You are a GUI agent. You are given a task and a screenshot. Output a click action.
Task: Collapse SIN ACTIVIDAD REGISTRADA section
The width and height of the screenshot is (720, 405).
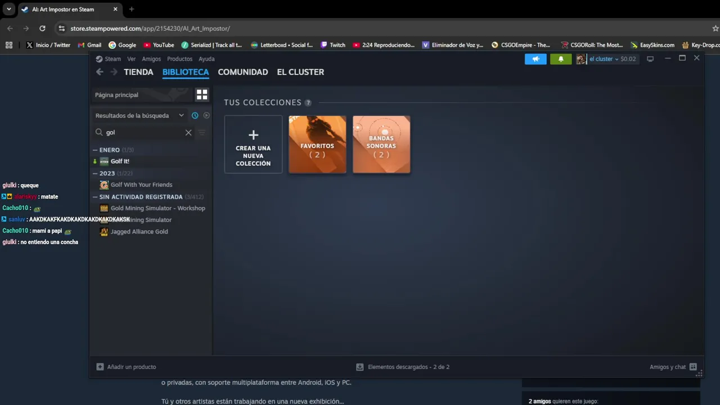(95, 197)
